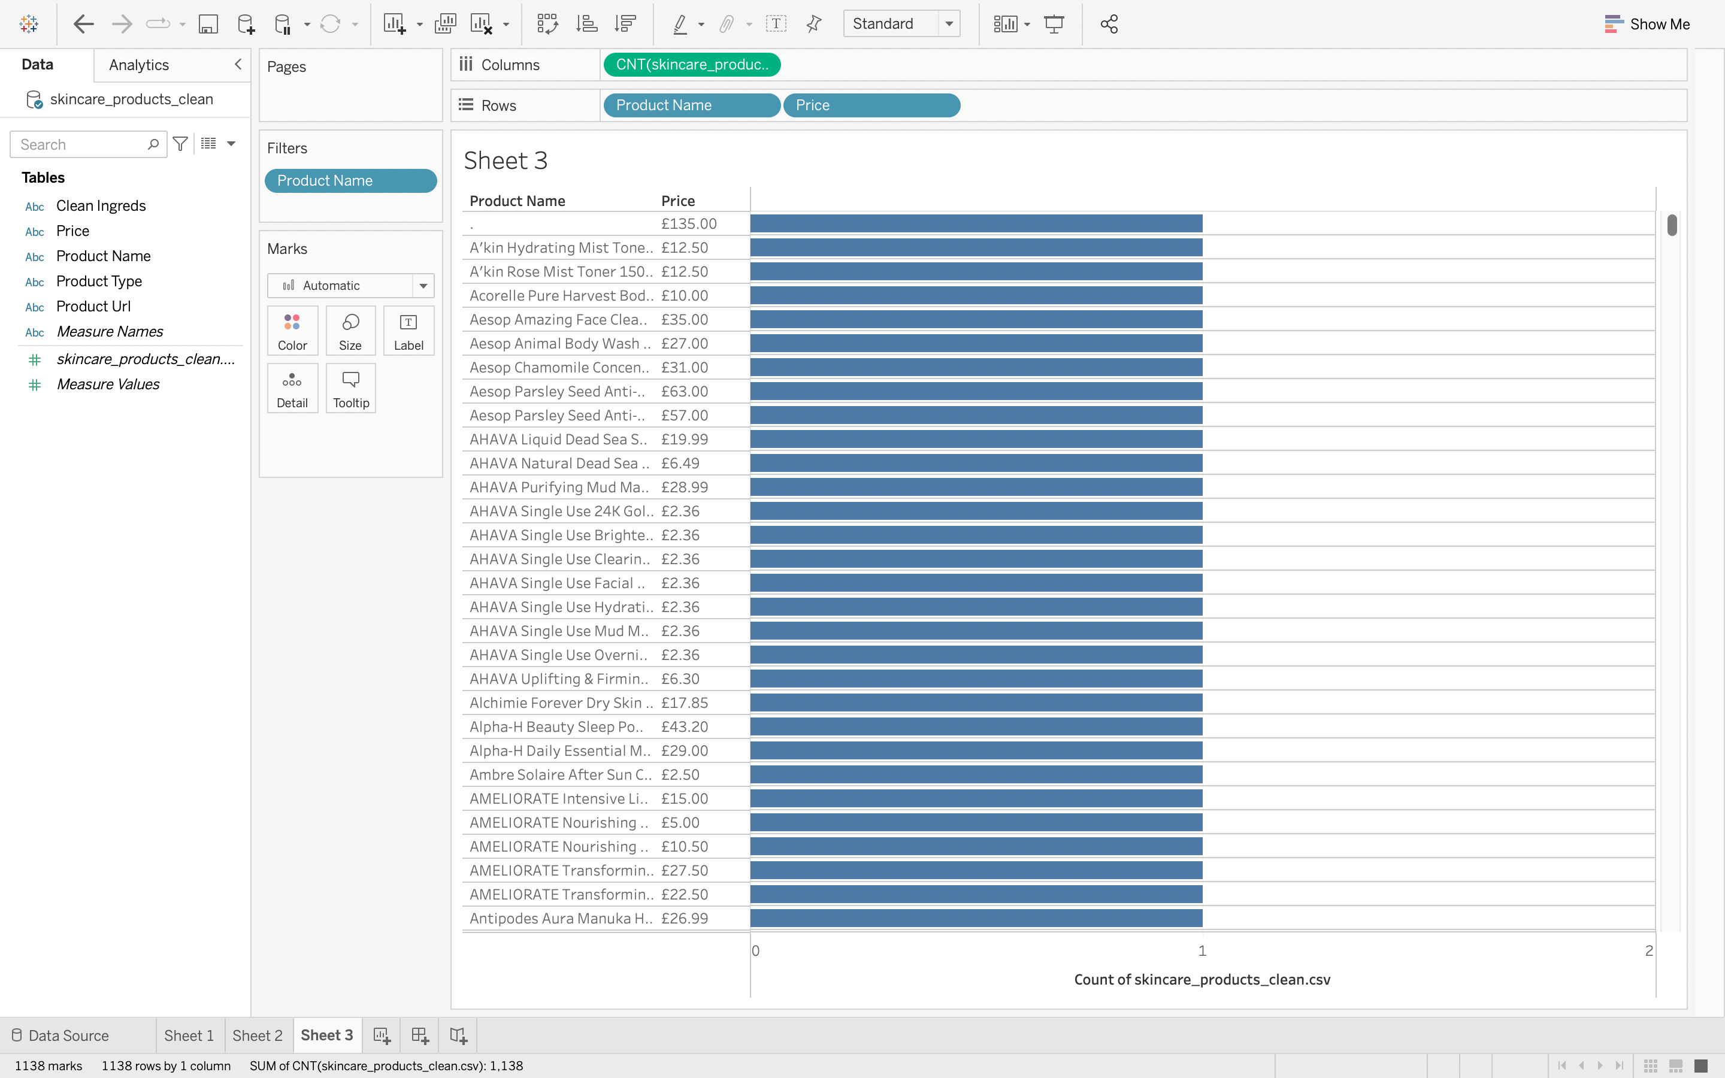Add a new data source
This screenshot has height=1078, width=1725.
(x=245, y=23)
